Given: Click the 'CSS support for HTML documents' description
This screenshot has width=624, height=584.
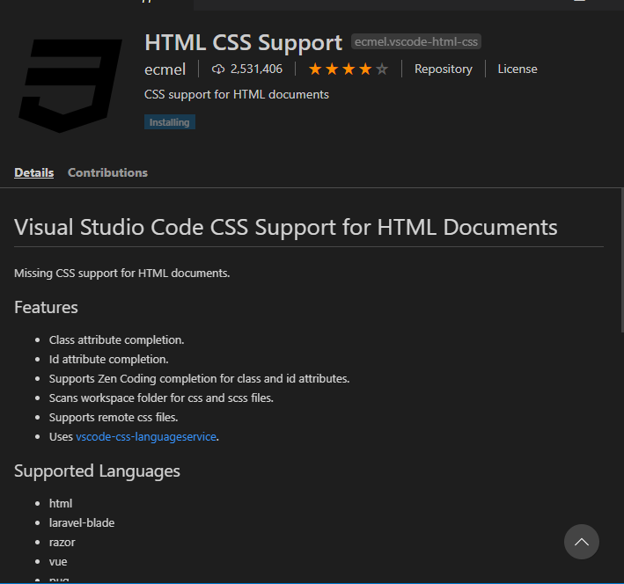Looking at the screenshot, I should click(237, 95).
